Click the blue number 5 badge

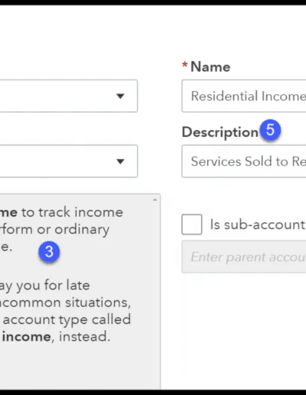[x=270, y=130]
